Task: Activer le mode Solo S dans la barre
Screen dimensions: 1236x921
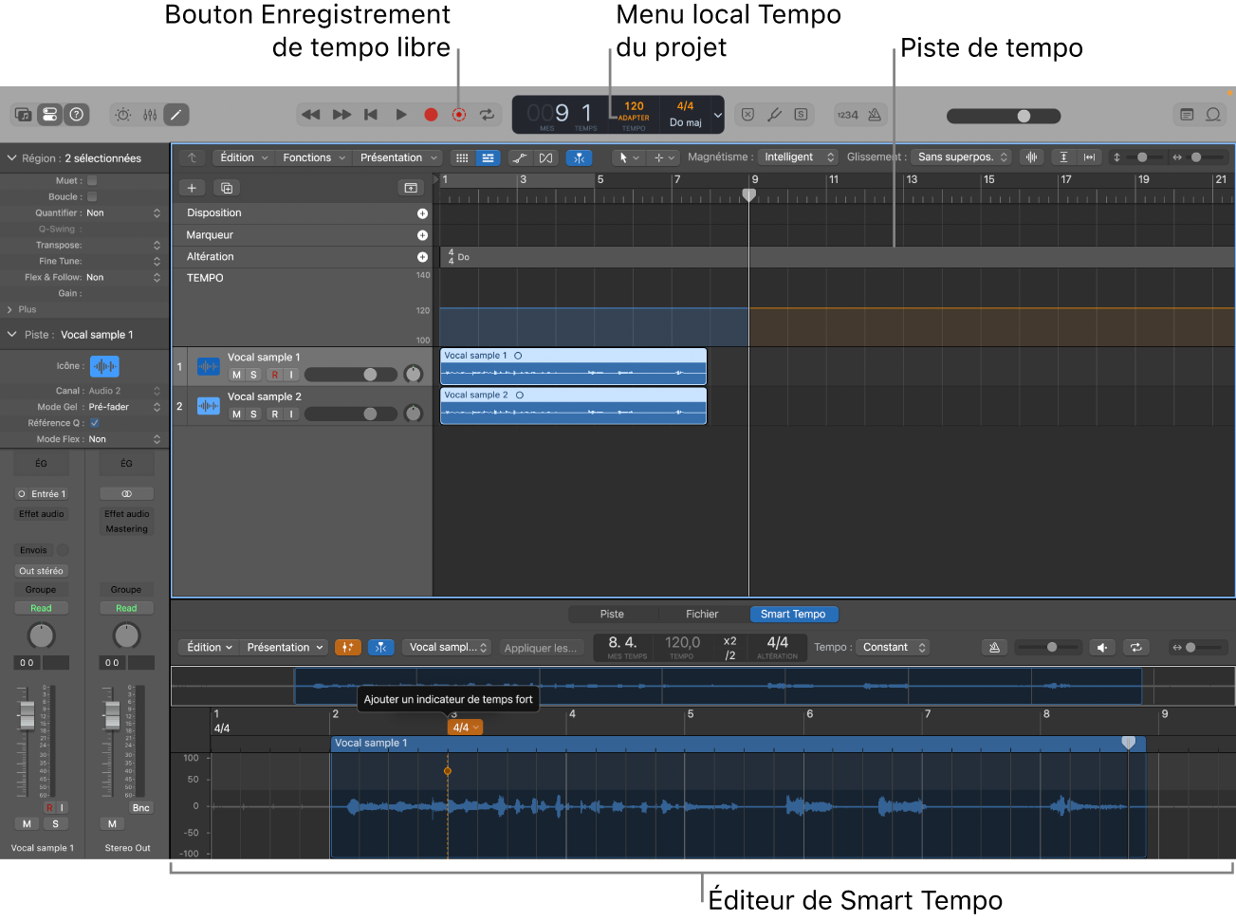Action: (801, 114)
